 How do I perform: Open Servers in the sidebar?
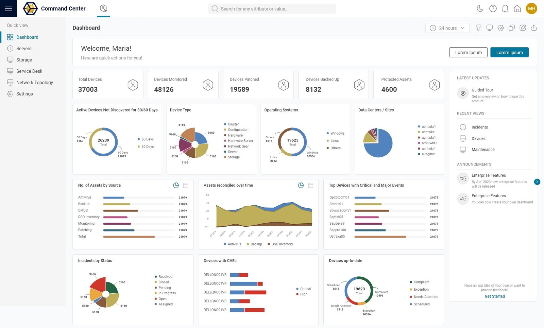(24, 49)
